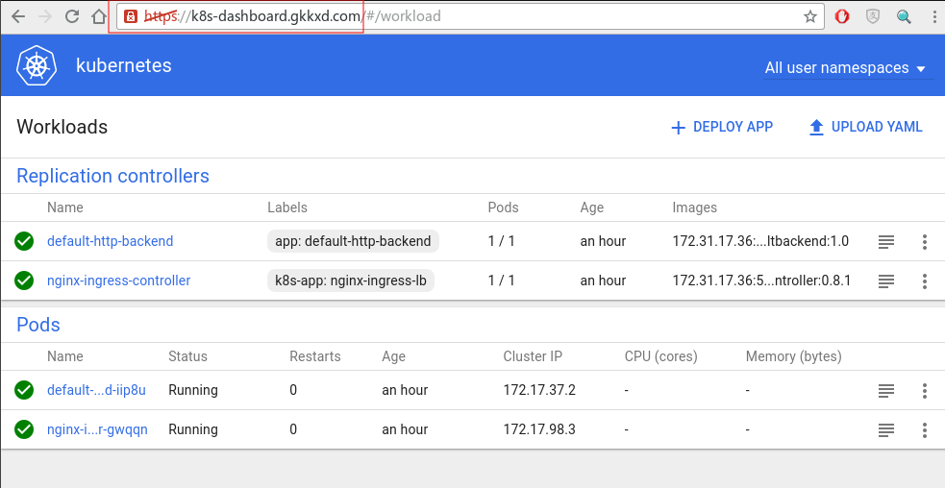This screenshot has width=945, height=488.
Task: Reload the page with the refresh icon
Action: click(x=72, y=16)
